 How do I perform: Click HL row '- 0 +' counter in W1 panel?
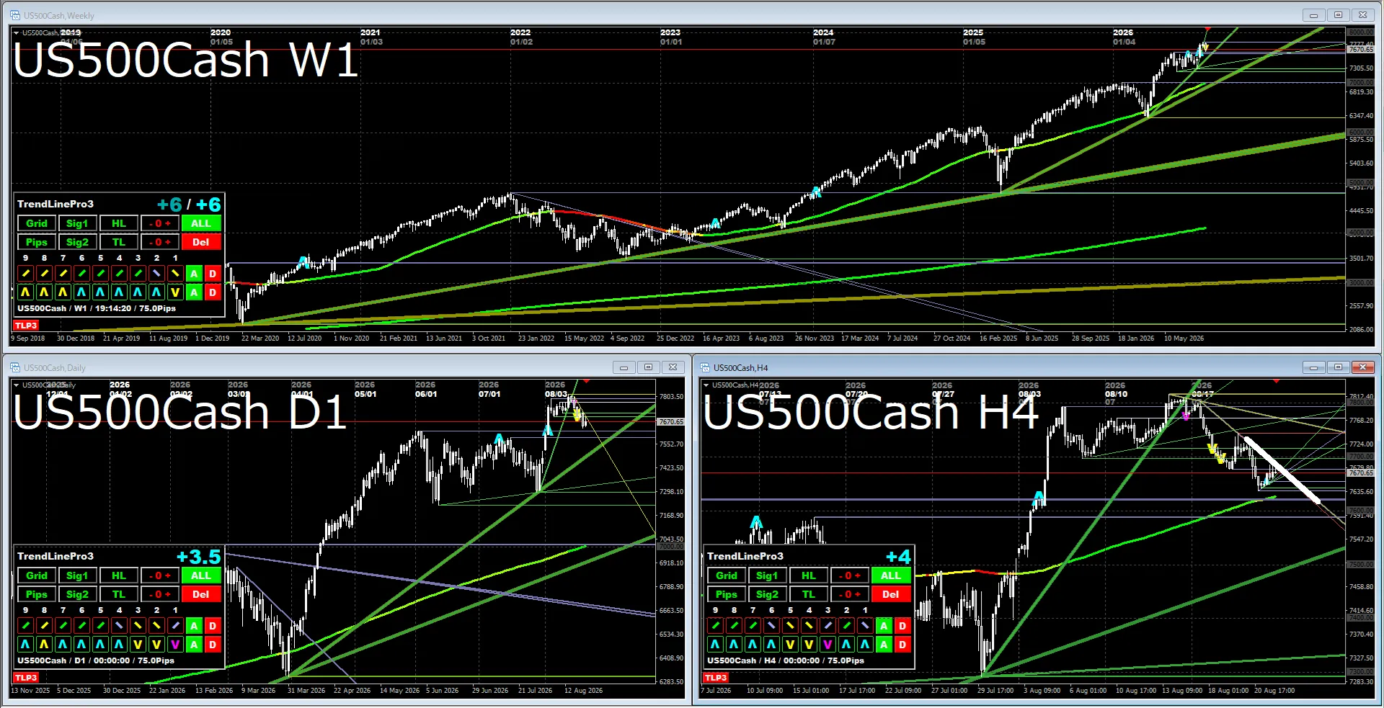(x=159, y=223)
